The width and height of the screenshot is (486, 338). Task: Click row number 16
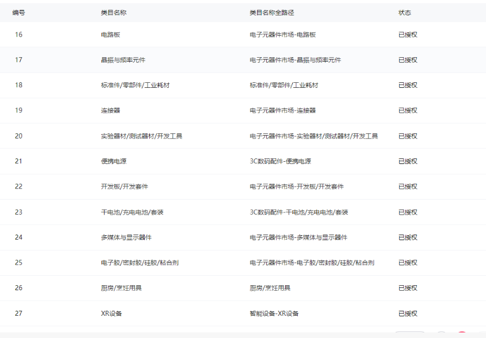pyautogui.click(x=19, y=34)
